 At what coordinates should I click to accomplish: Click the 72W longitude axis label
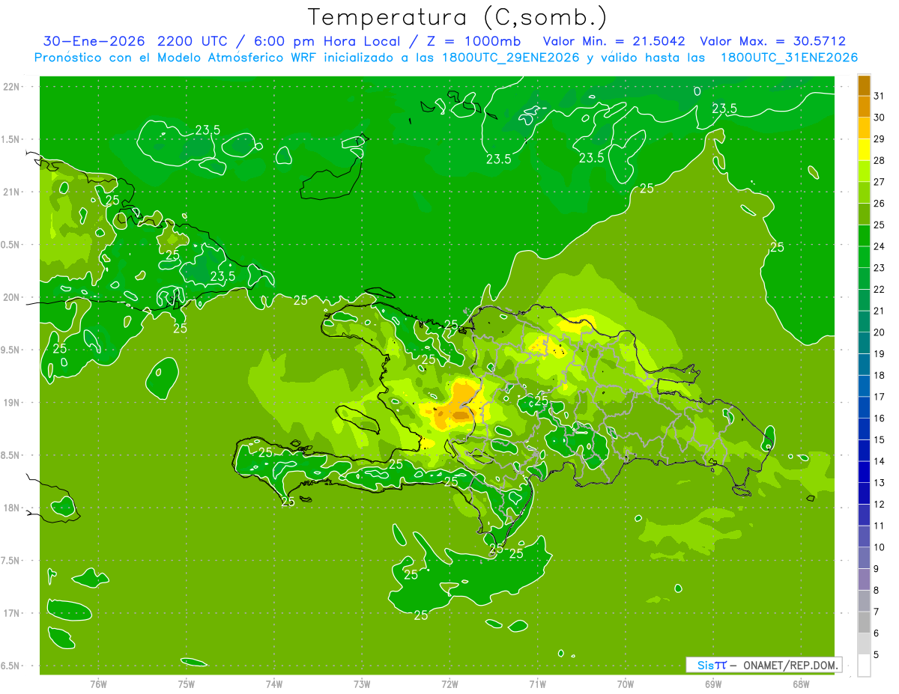tap(449, 684)
